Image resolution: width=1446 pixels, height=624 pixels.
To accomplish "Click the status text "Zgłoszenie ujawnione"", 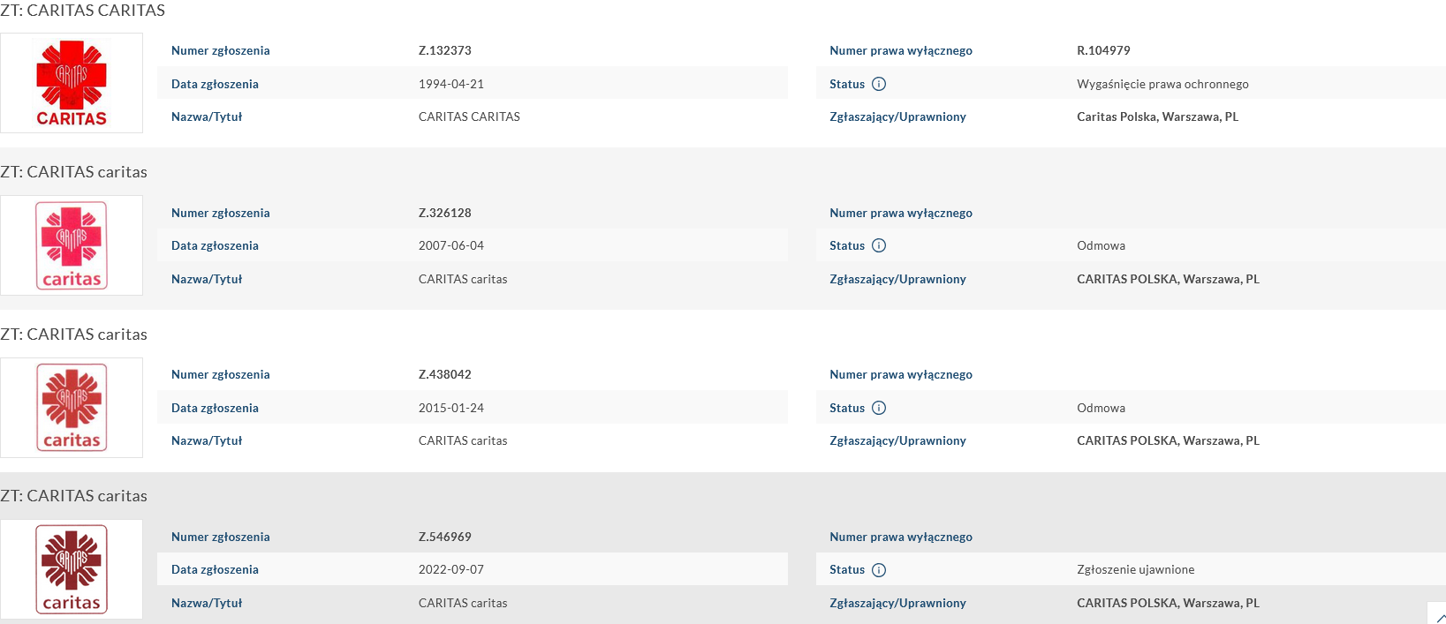I will (1135, 569).
